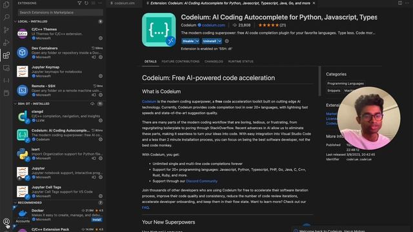Click the star rating of the extension
This screenshot has width=413, height=232.
point(268,25)
